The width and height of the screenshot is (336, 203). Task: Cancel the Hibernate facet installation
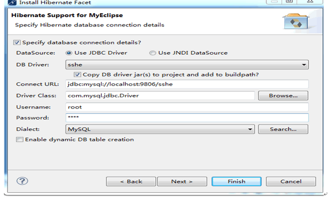(291, 181)
